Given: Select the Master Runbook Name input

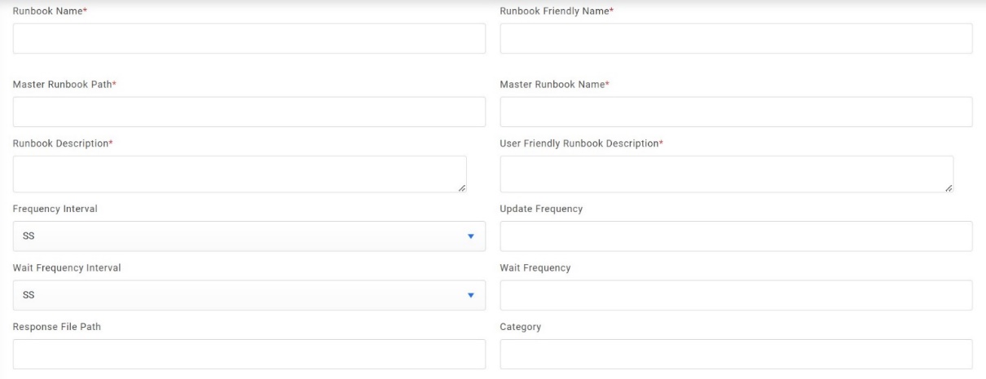Looking at the screenshot, I should [736, 112].
